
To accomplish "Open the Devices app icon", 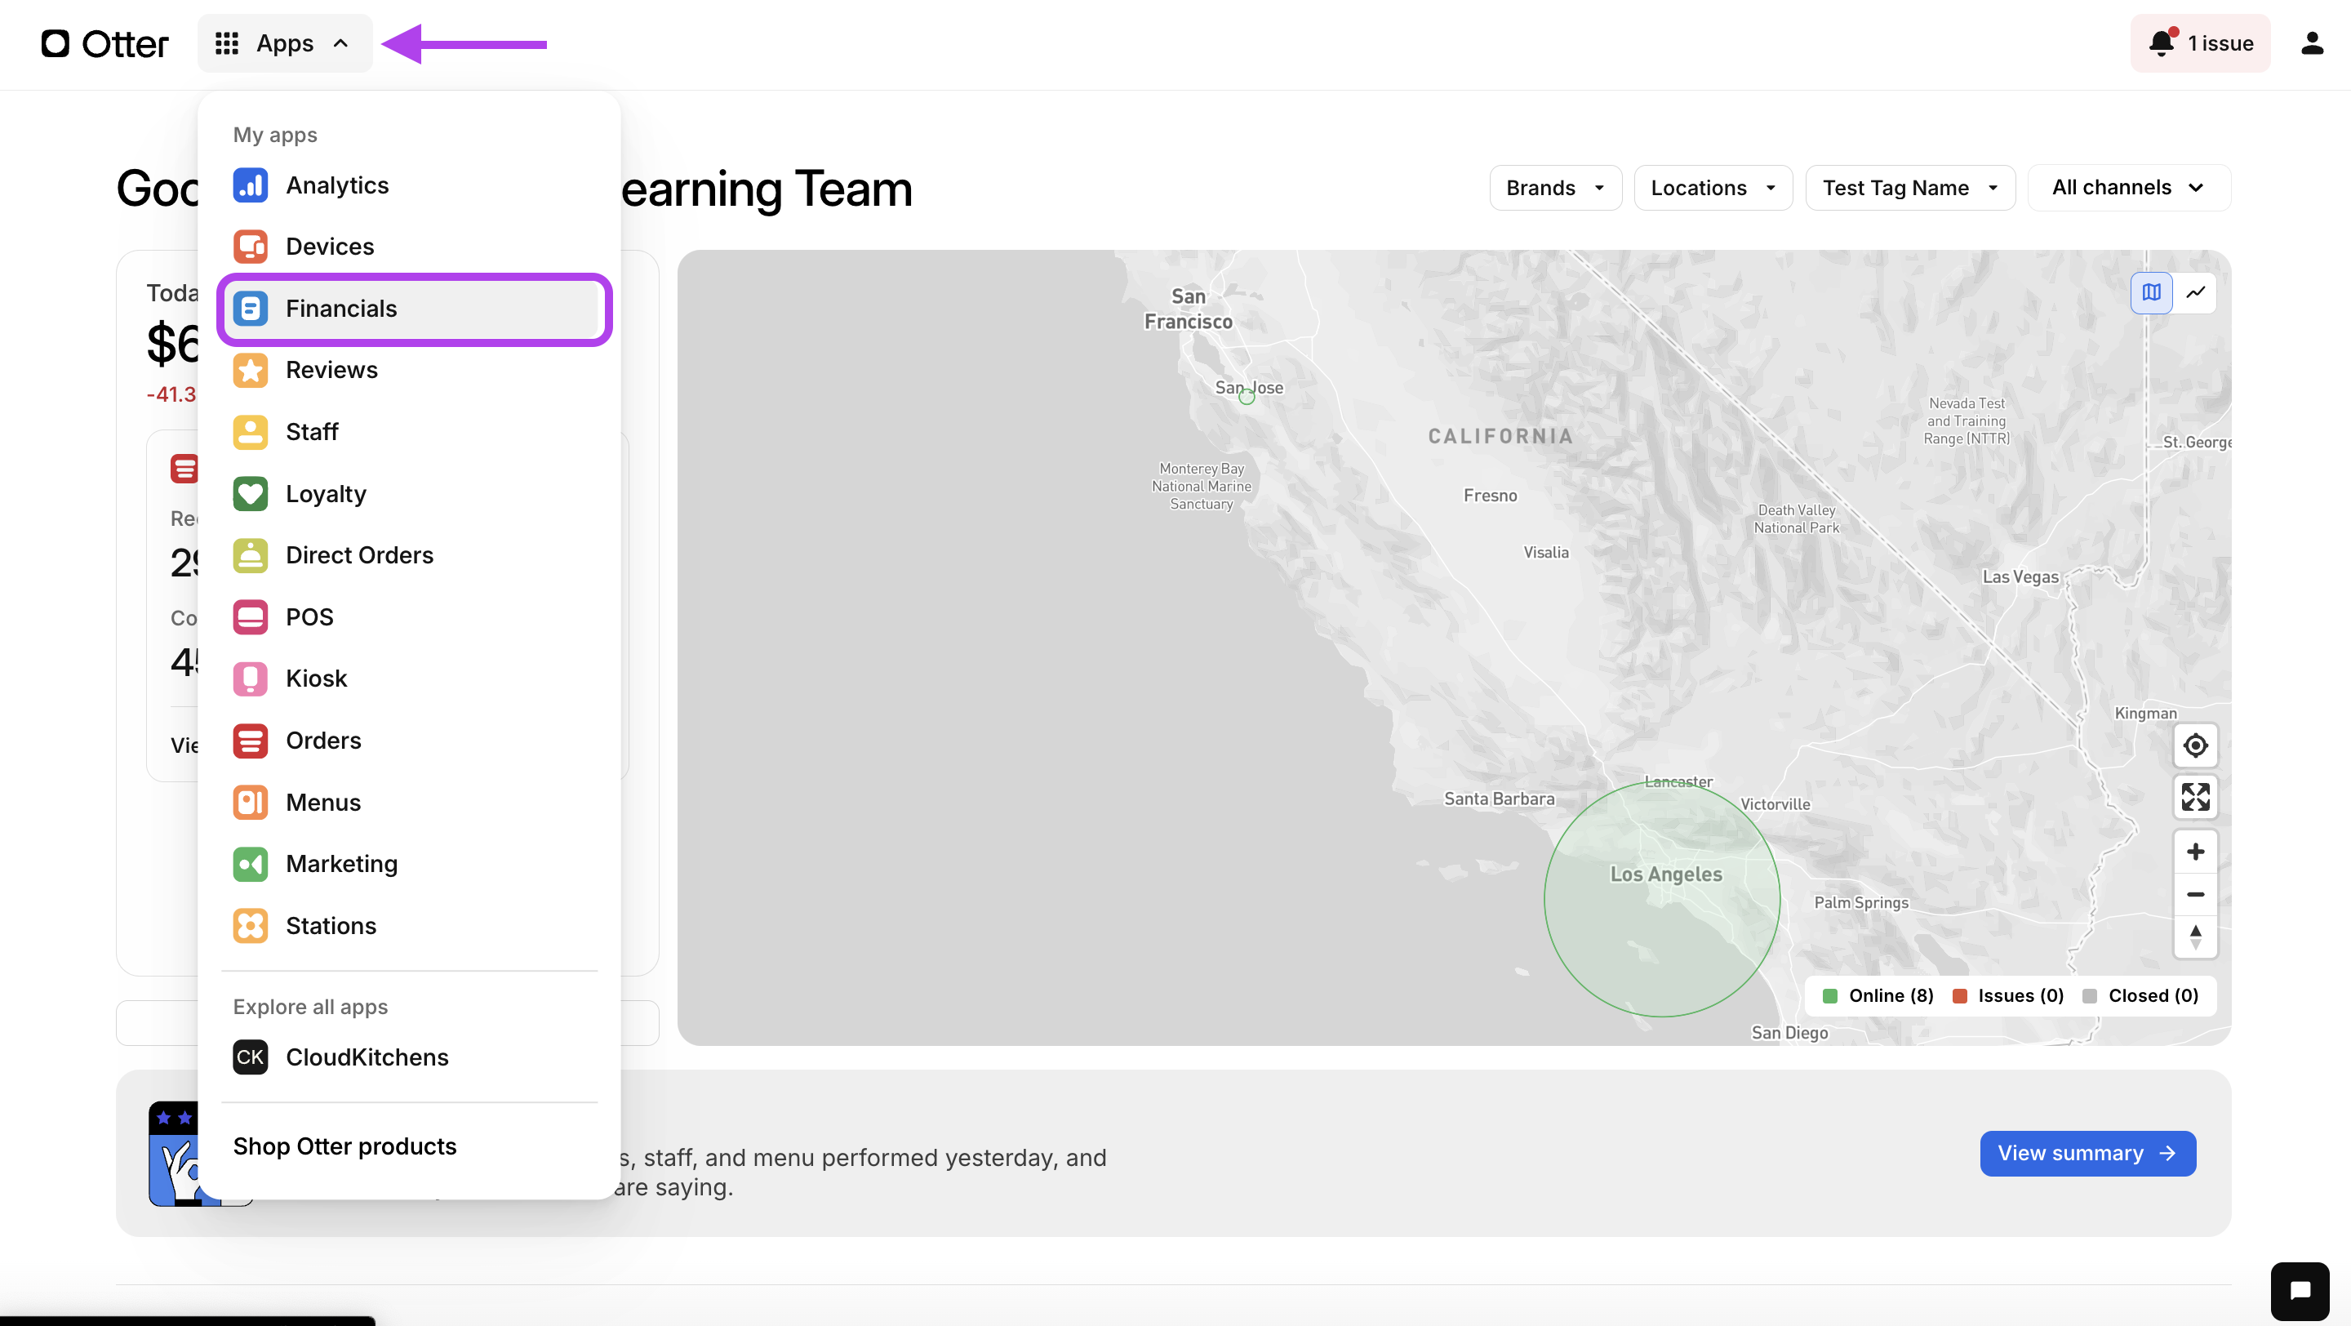I will 250,247.
